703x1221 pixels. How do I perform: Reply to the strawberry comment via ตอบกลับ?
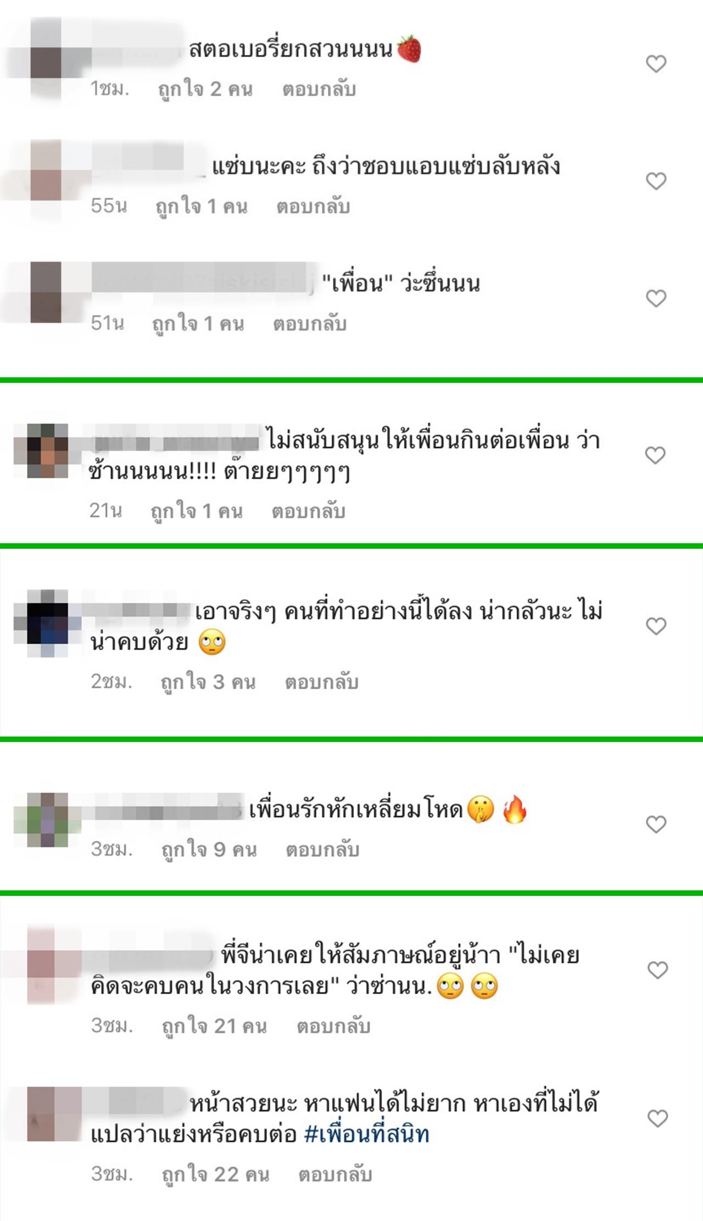click(319, 89)
